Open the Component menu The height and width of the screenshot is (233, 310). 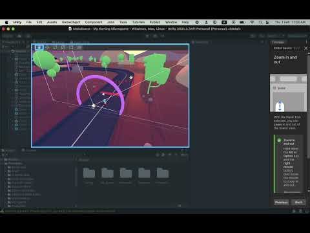click(94, 22)
